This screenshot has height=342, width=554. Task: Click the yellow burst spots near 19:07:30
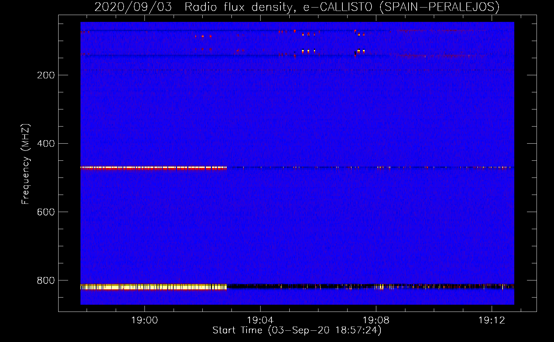tap(360, 51)
